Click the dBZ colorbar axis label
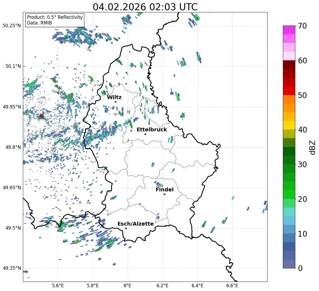319x291 pixels. (313, 147)
